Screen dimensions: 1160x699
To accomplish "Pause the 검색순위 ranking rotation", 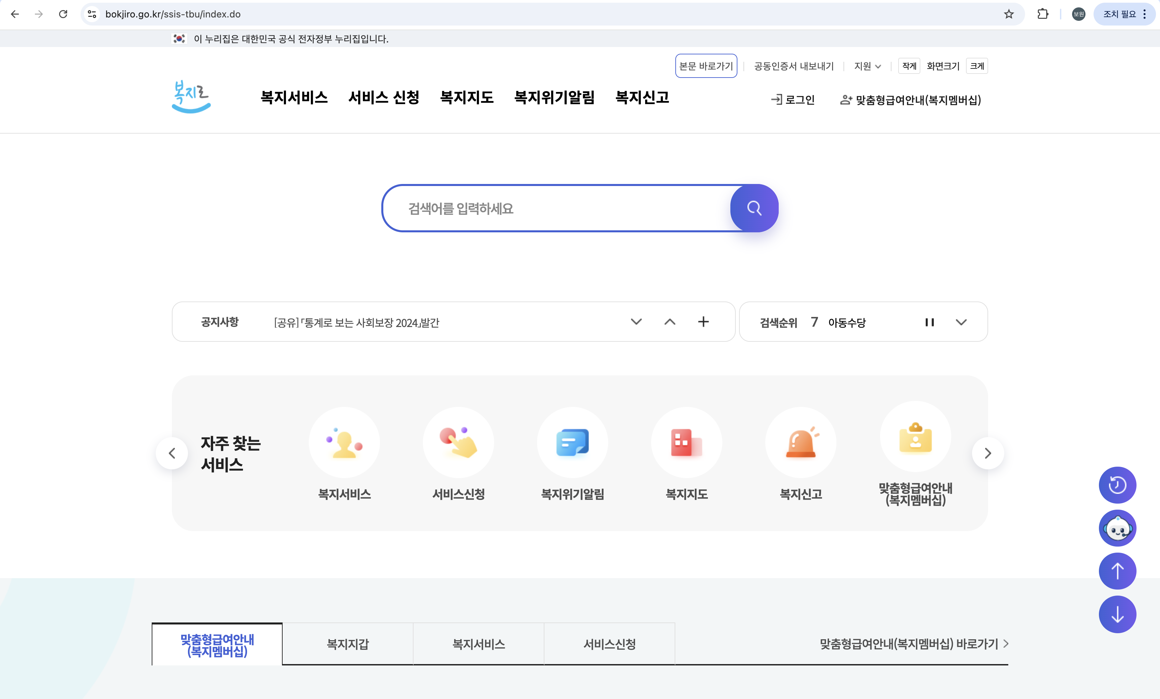I will [x=929, y=322].
